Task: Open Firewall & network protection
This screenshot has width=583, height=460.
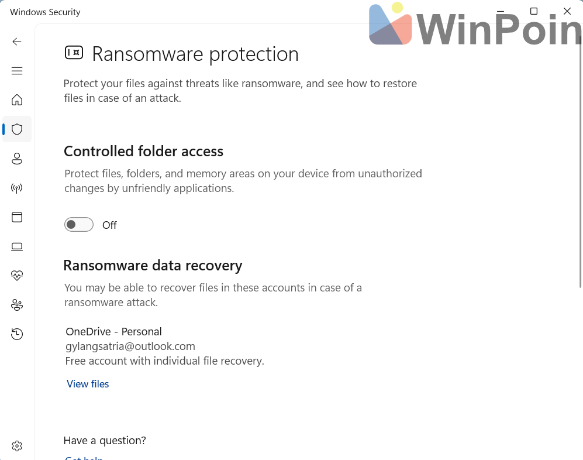Action: pyautogui.click(x=17, y=188)
